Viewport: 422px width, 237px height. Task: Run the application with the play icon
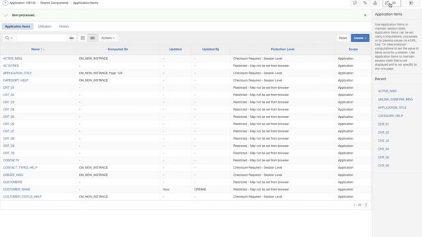(x=411, y=3)
